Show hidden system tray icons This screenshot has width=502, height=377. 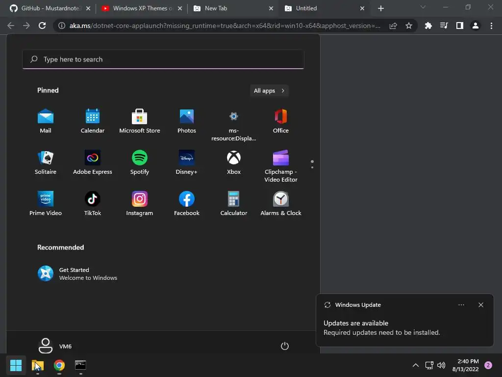(x=416, y=365)
